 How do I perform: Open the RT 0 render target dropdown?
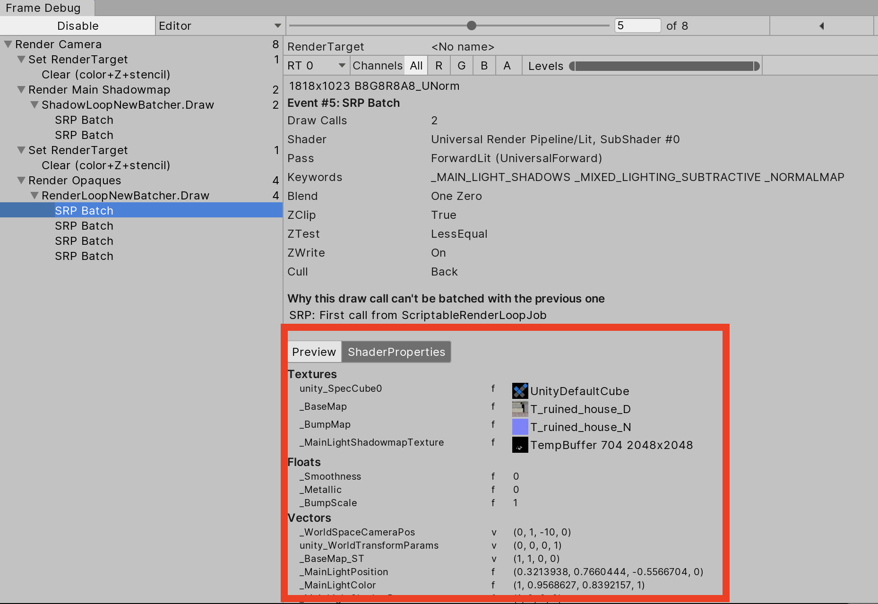pos(316,66)
